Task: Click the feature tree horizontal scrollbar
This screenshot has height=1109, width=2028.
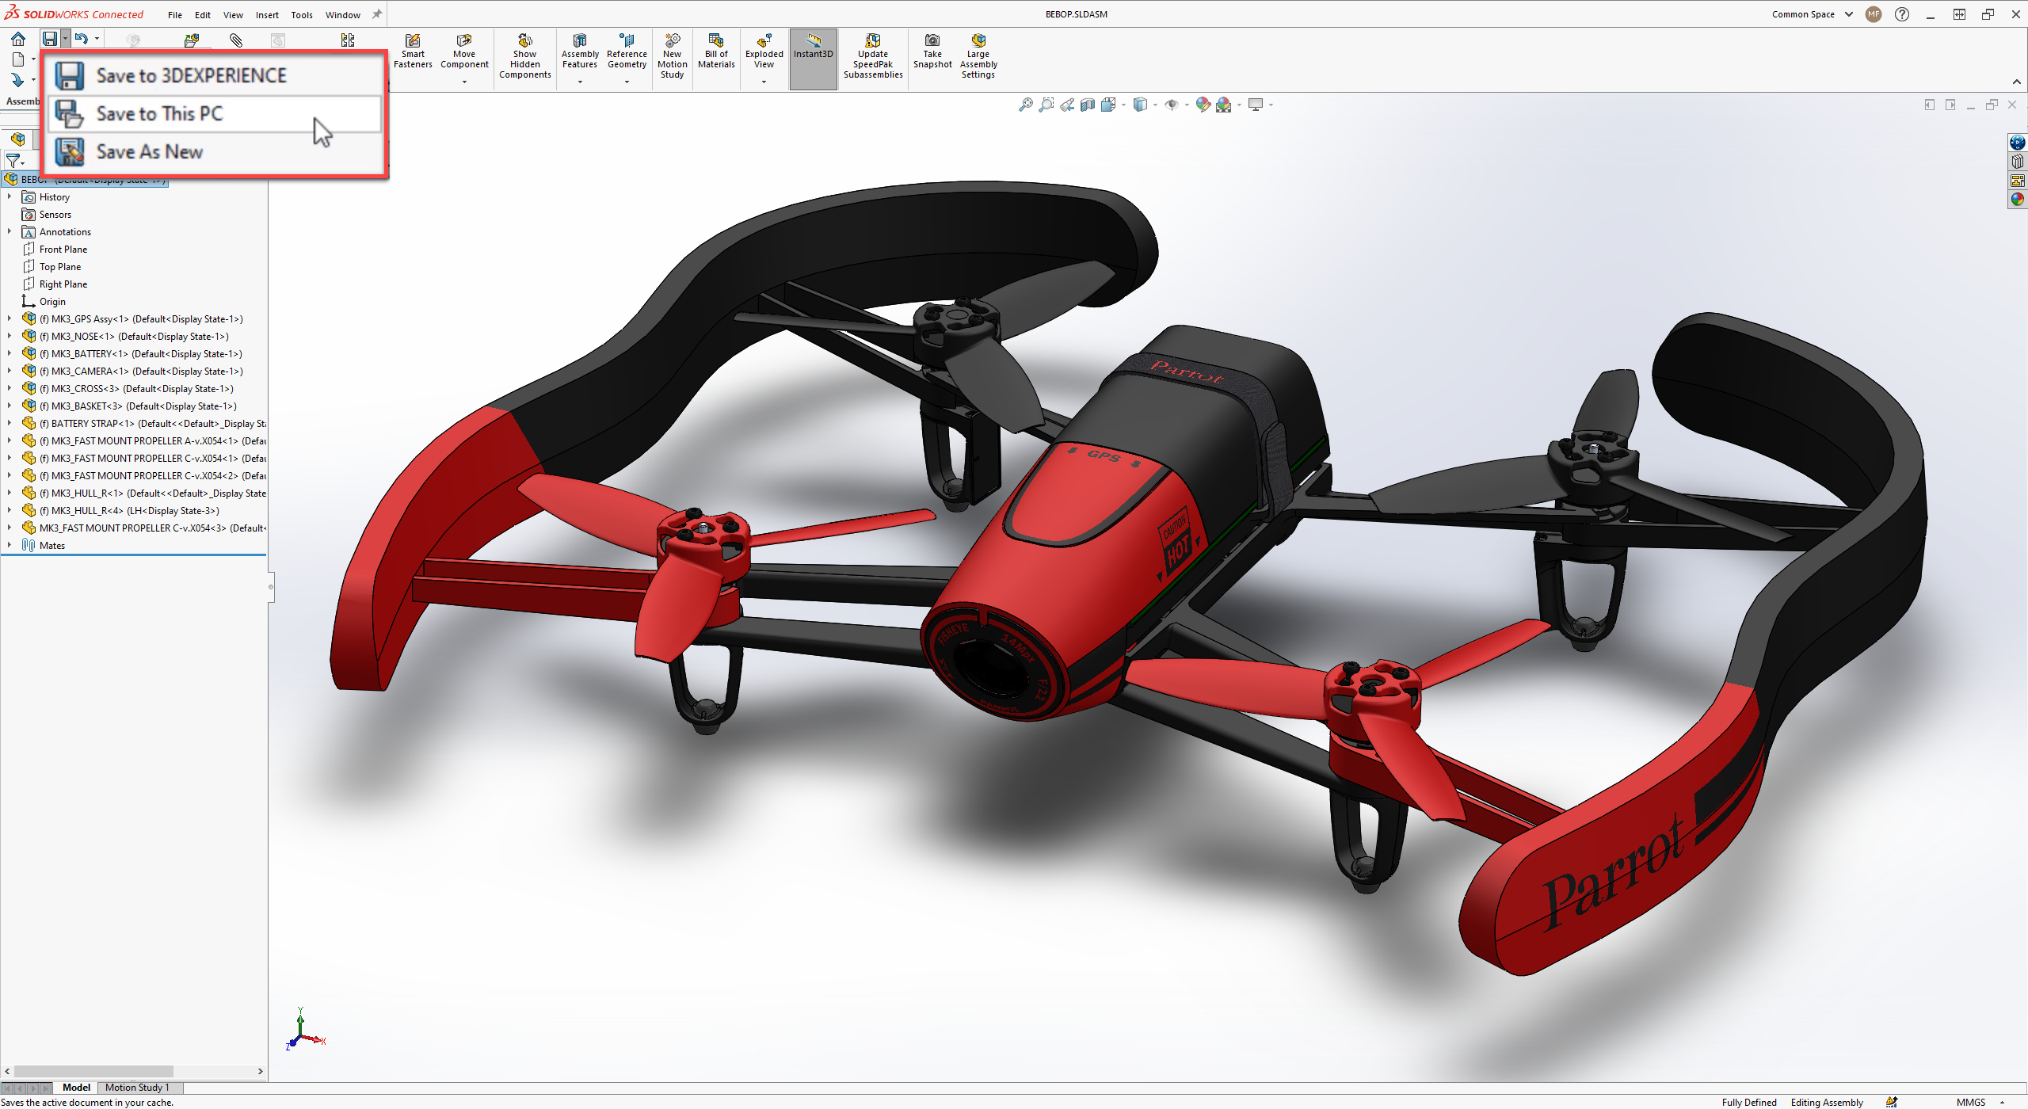Action: 93,1071
